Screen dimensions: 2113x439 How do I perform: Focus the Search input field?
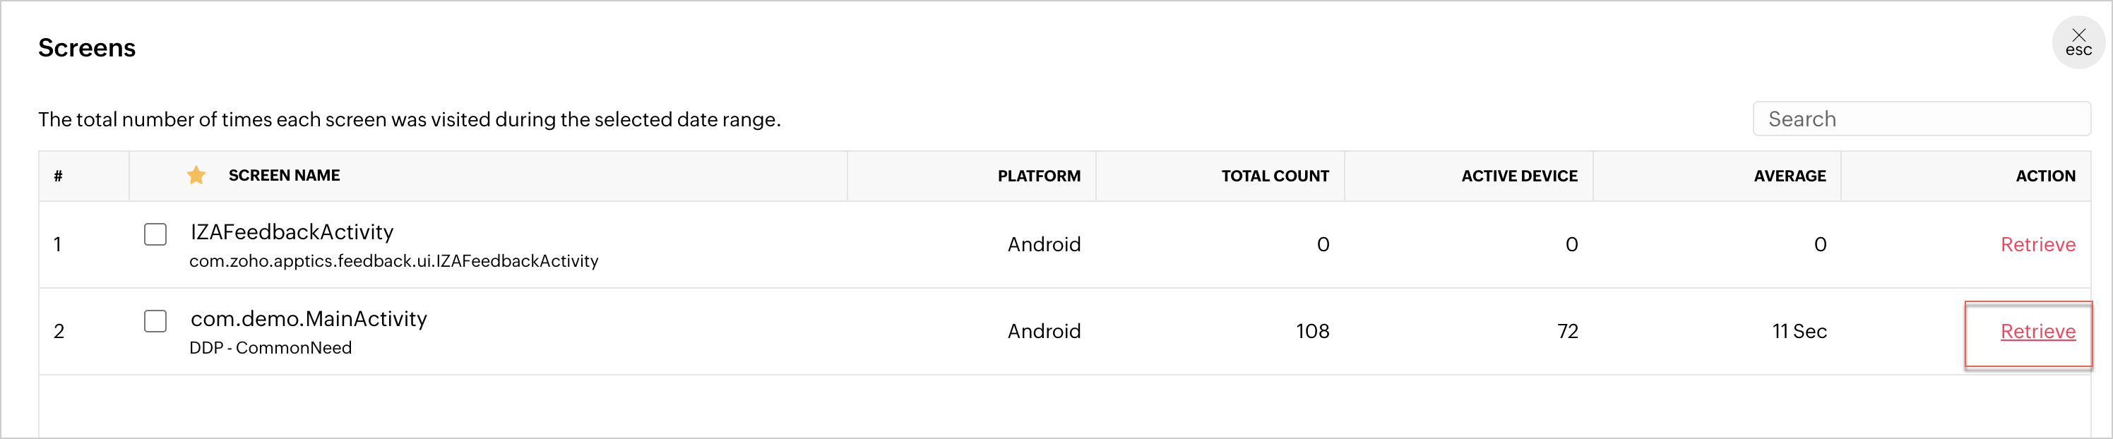pos(1921,119)
